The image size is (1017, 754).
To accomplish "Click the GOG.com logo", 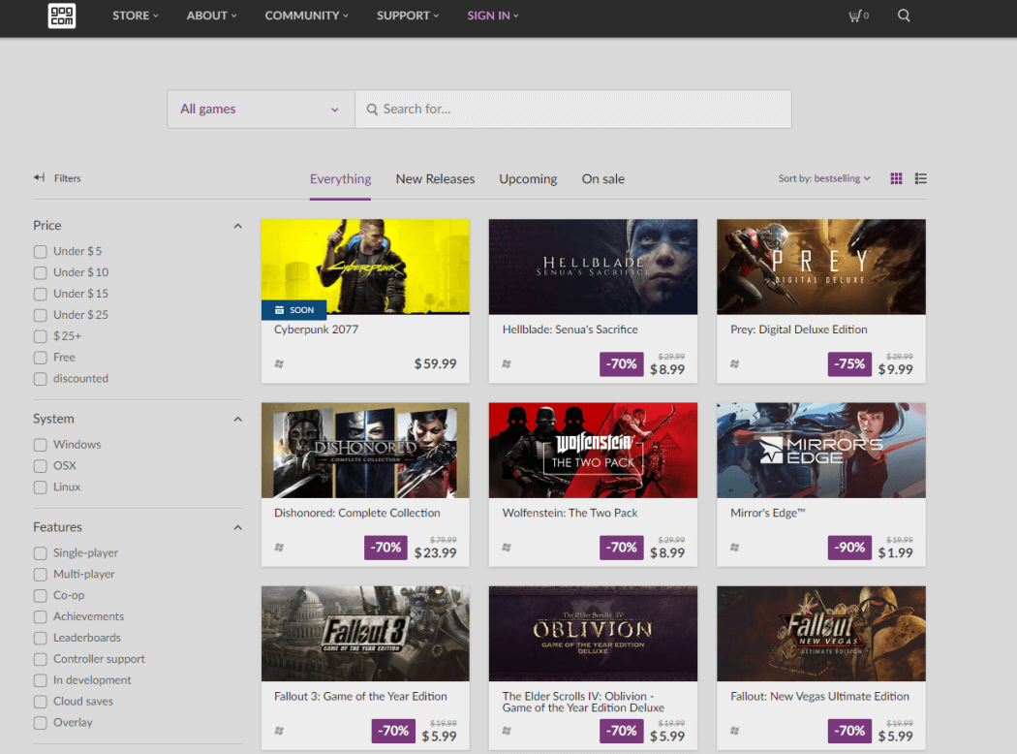I will point(62,16).
